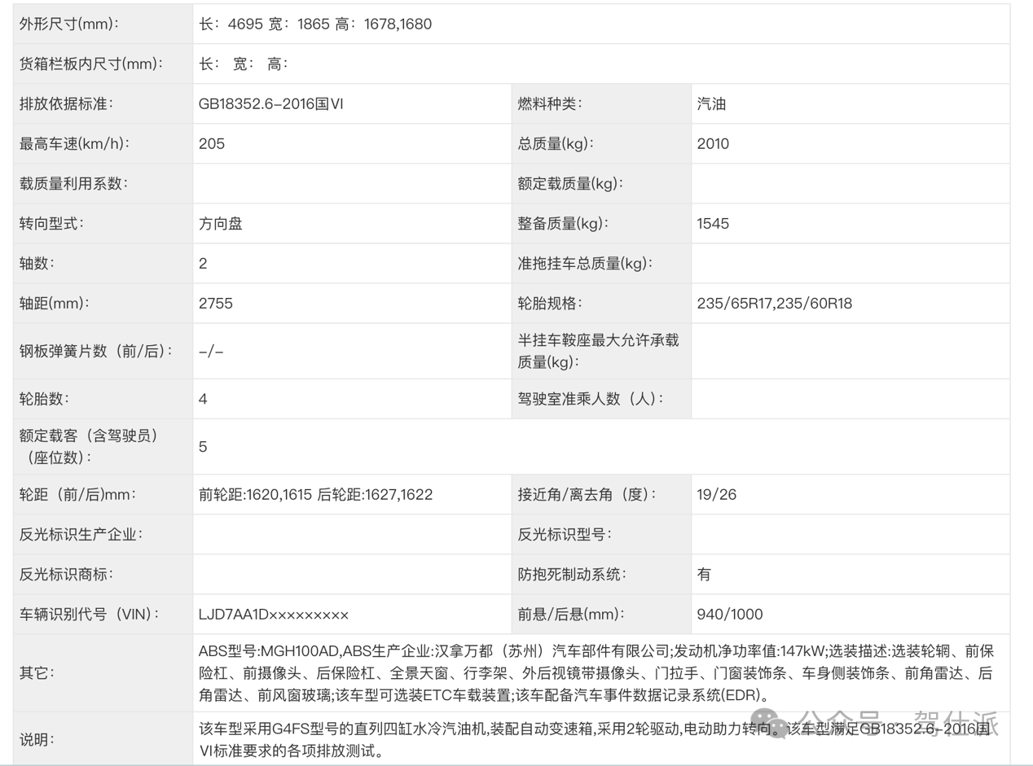The height and width of the screenshot is (766, 1033).
Task: Click the 前悬/后悬 value 940/1000
Action: [x=730, y=614]
